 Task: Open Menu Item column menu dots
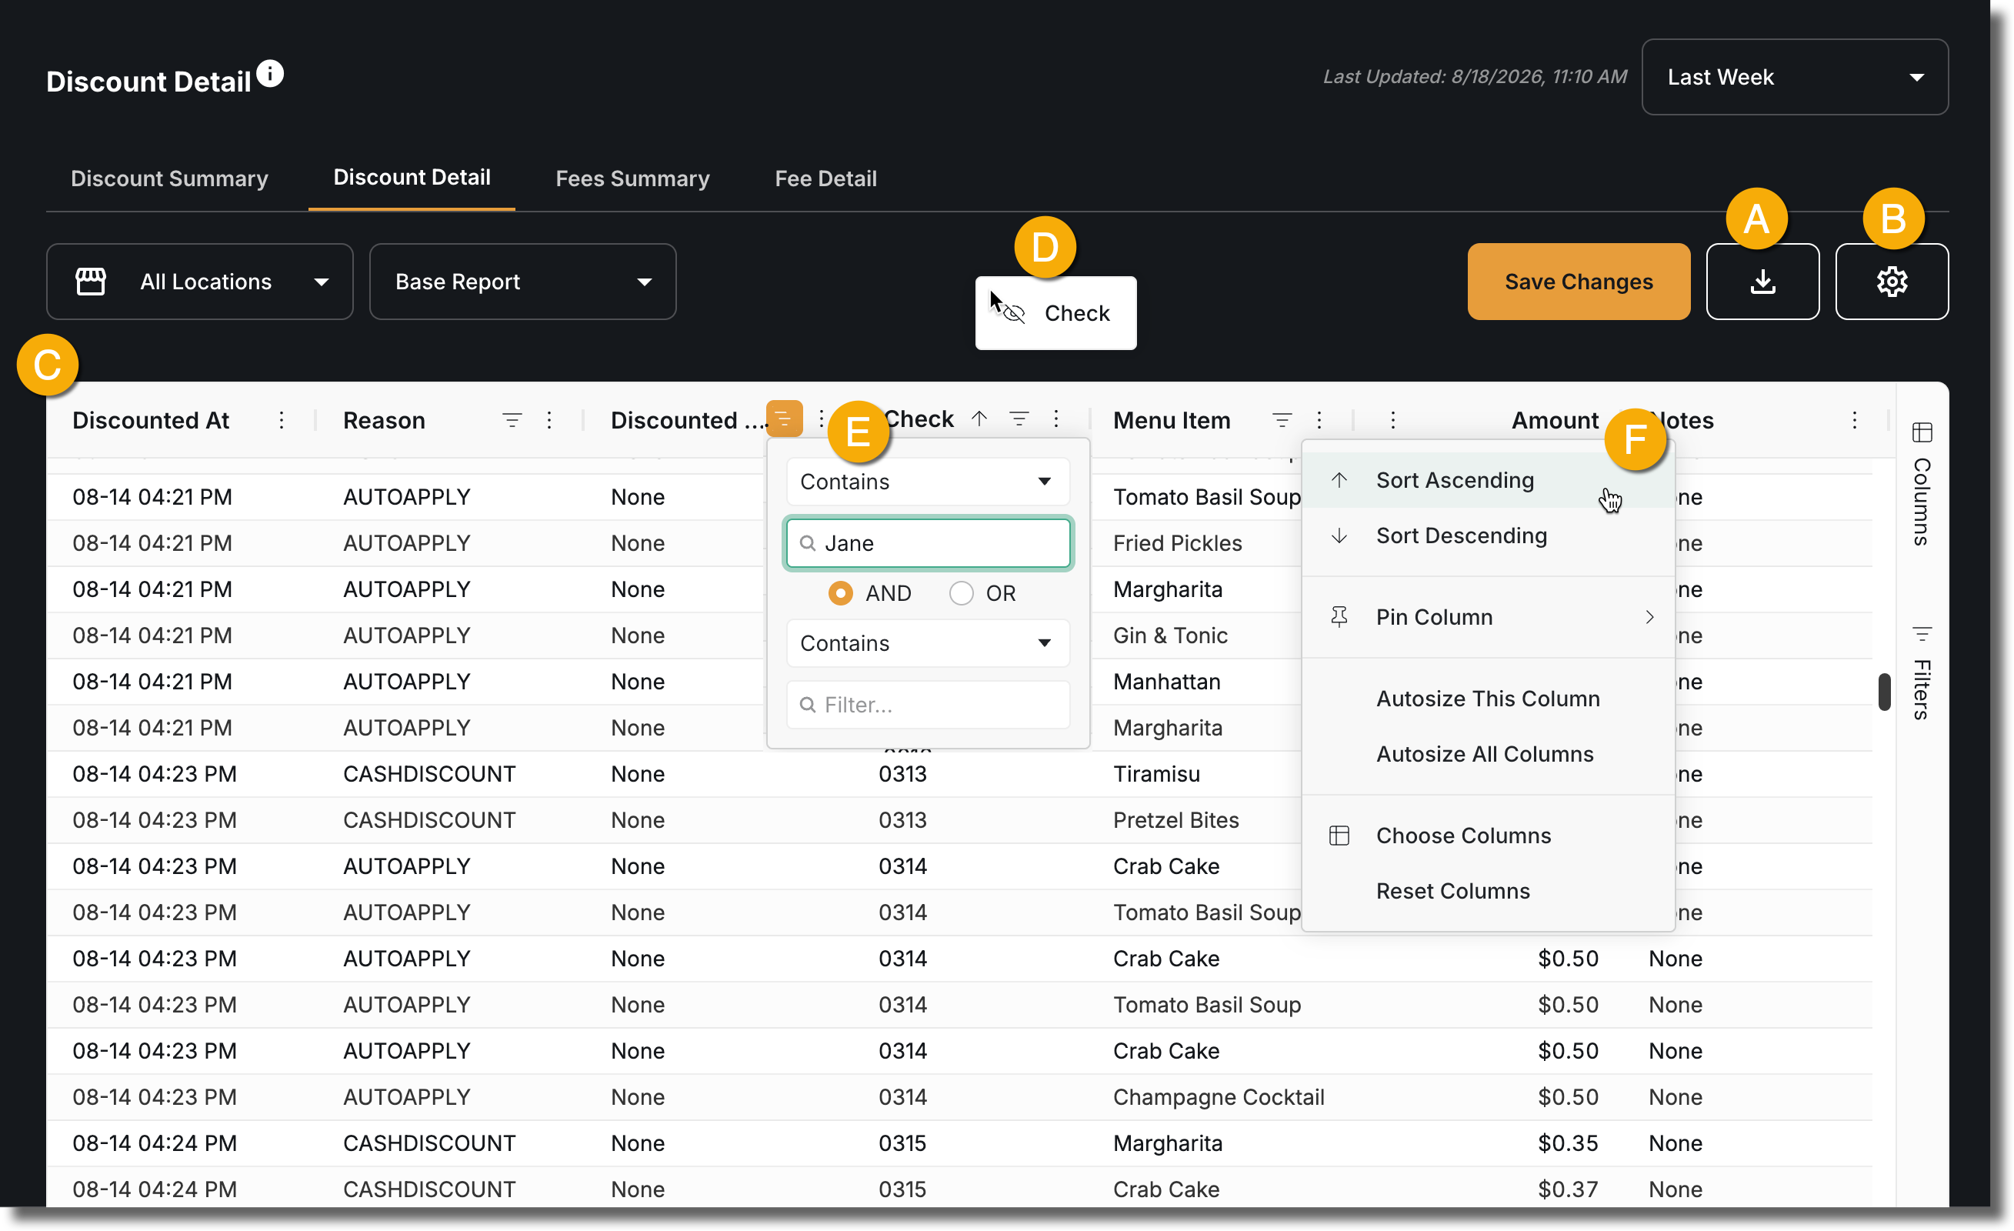(1319, 420)
